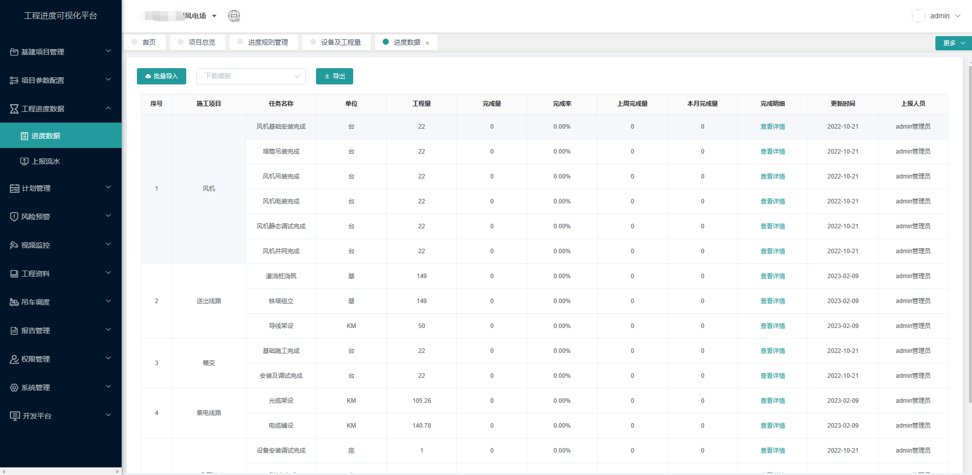
Task: Switch to the 项目总览 tab
Action: click(197, 42)
